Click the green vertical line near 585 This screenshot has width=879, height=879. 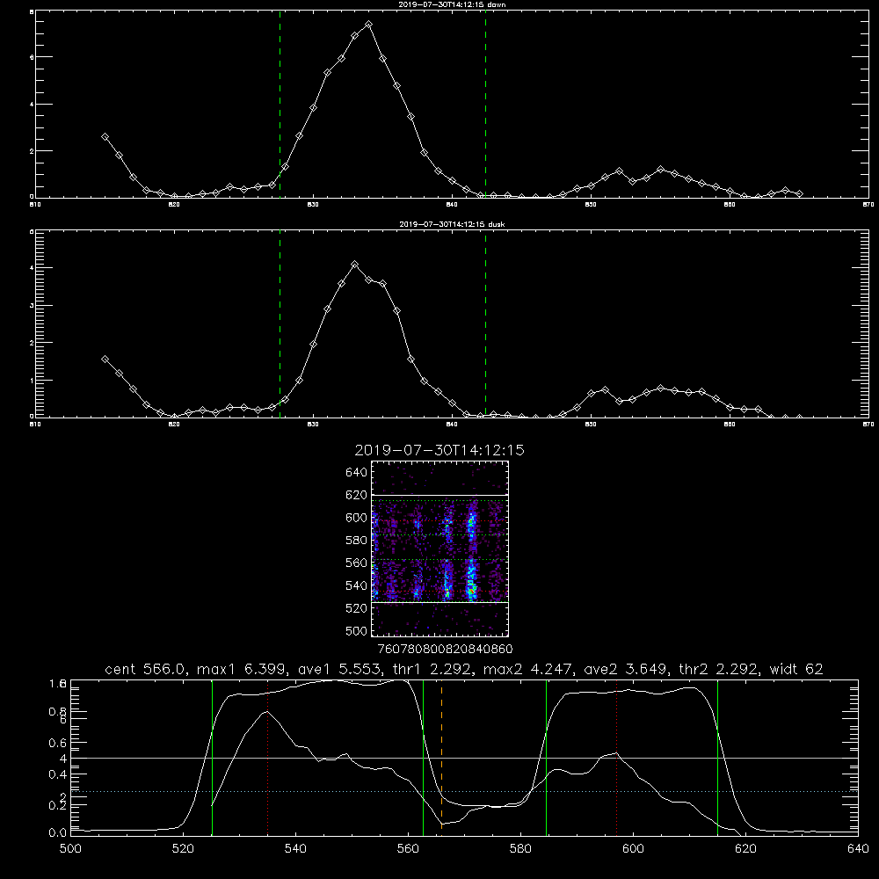coord(546,758)
